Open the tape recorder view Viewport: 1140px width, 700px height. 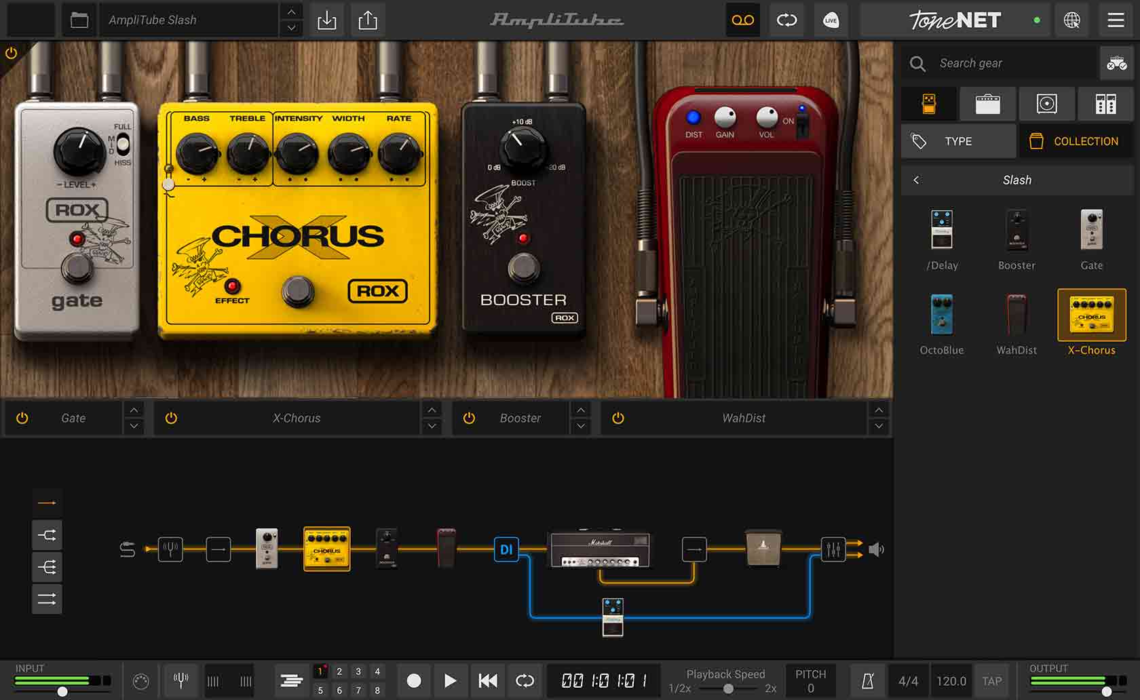743,20
